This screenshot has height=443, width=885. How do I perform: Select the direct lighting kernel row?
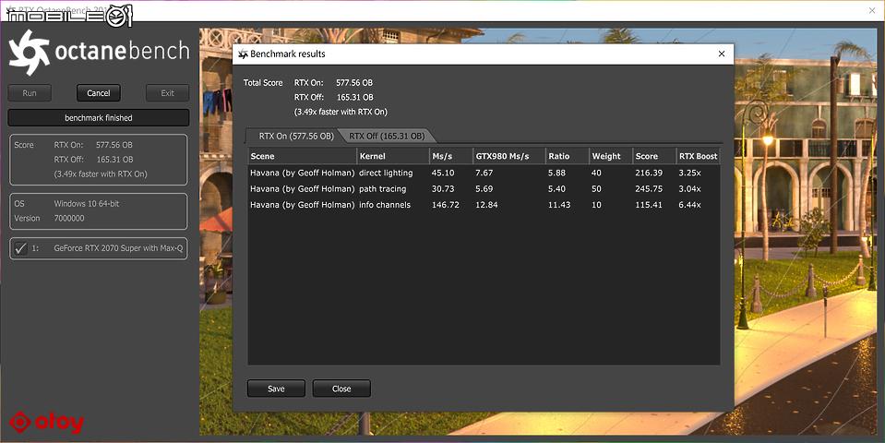click(x=484, y=173)
